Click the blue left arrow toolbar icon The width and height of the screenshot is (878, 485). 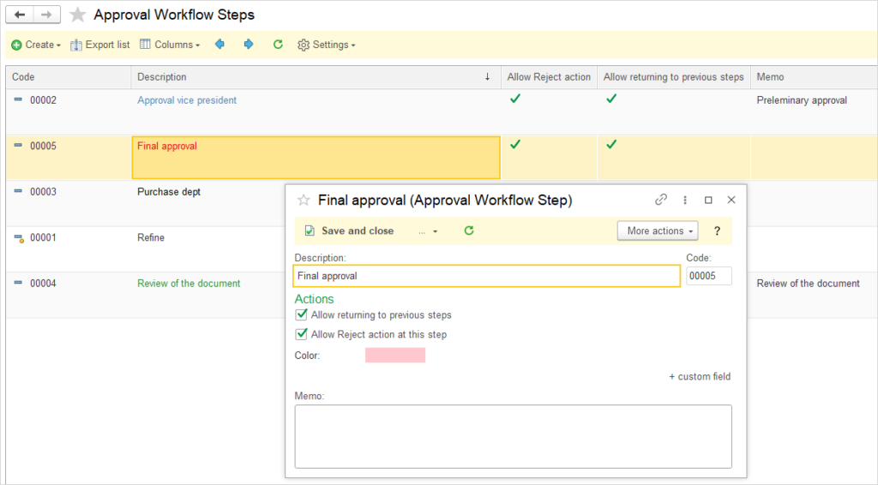[x=220, y=45]
